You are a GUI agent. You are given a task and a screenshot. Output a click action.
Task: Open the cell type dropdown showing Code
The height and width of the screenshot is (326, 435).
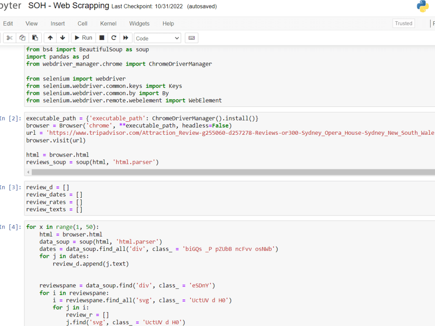click(157, 38)
